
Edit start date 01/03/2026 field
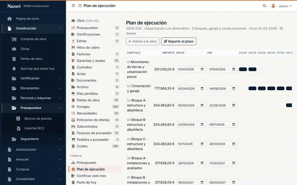click(x=191, y=70)
